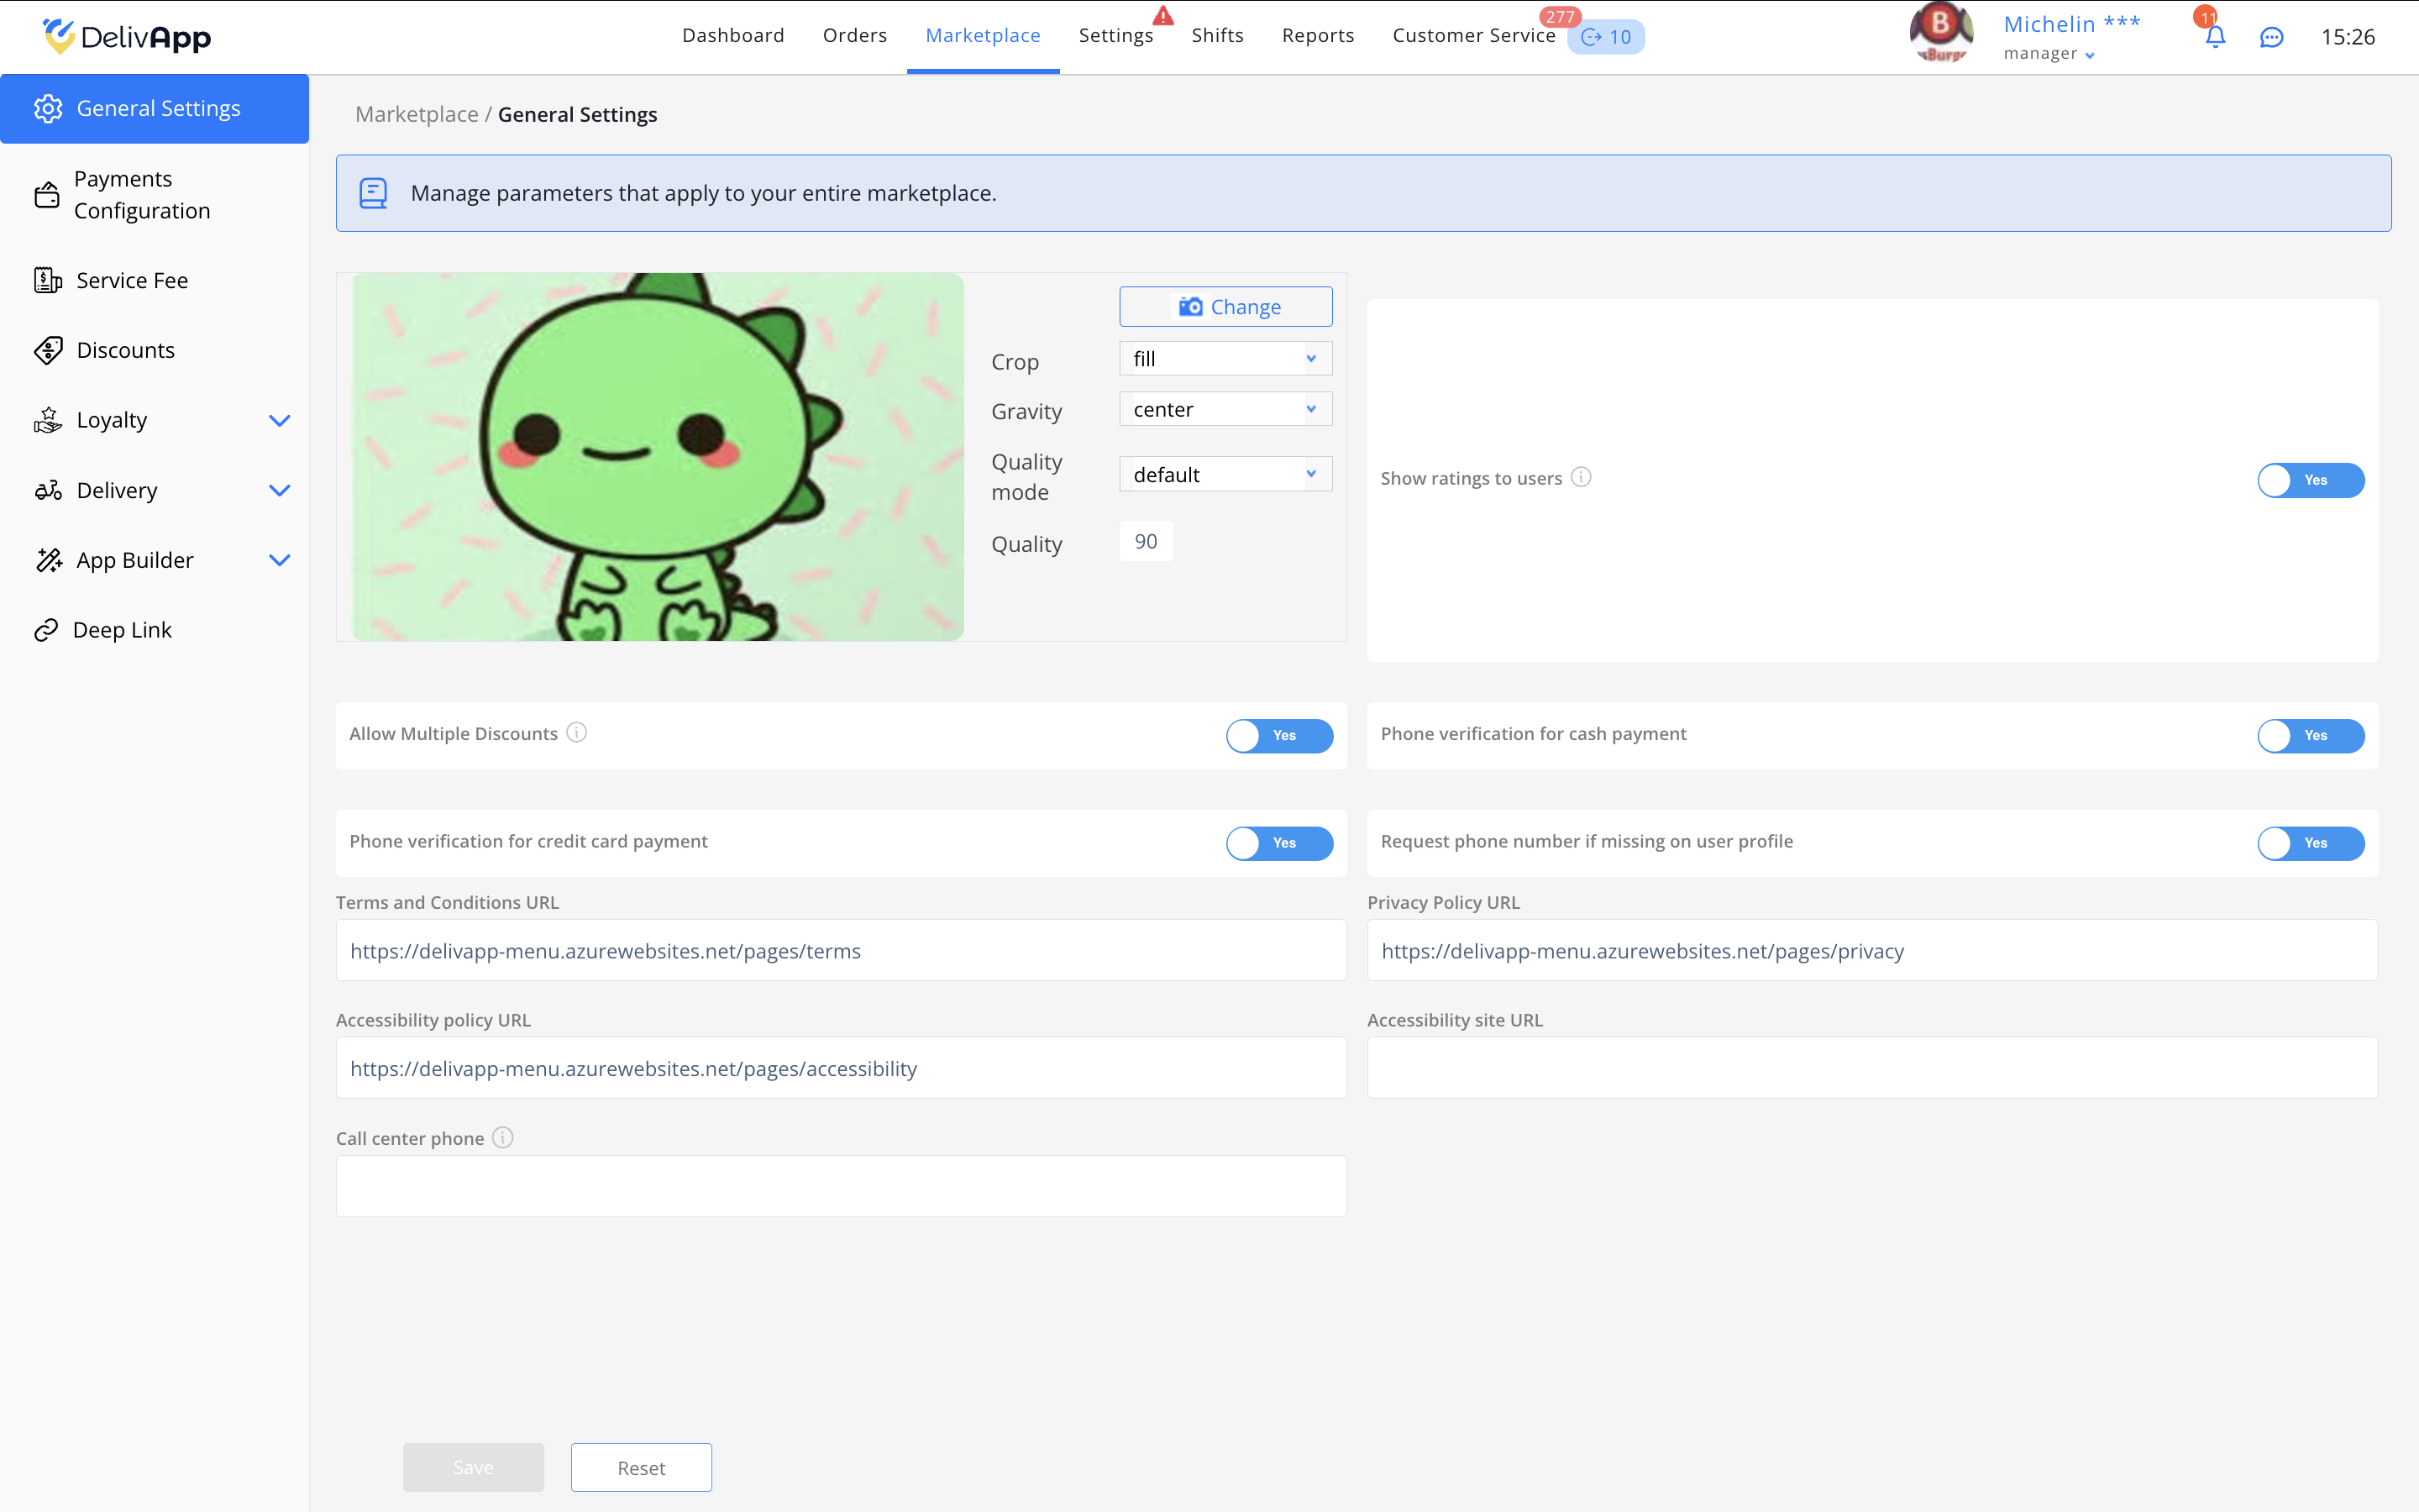Toggle Show ratings to users switch
Viewport: 2419px width, 1512px height.
(x=2310, y=480)
